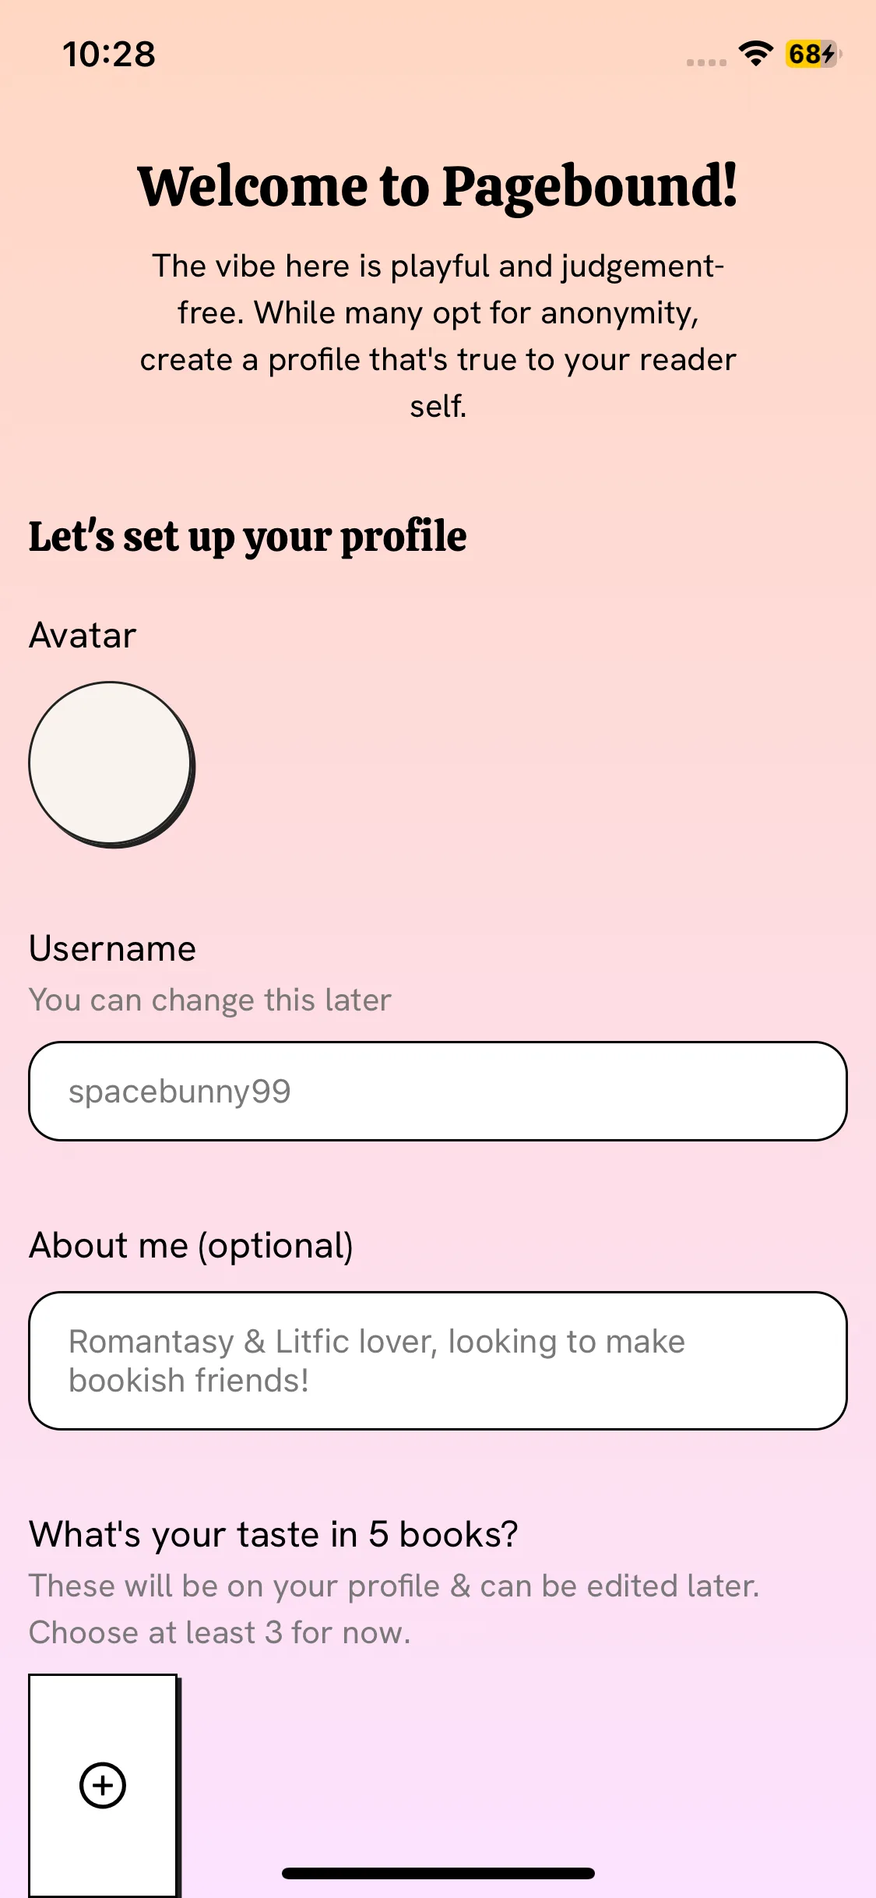The image size is (876, 1898).
Task: Tap the Wi-Fi status icon
Action: (755, 54)
